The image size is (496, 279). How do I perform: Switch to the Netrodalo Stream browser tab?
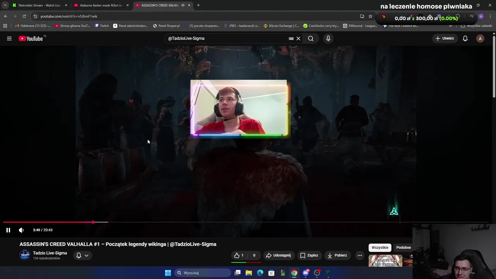[39, 5]
